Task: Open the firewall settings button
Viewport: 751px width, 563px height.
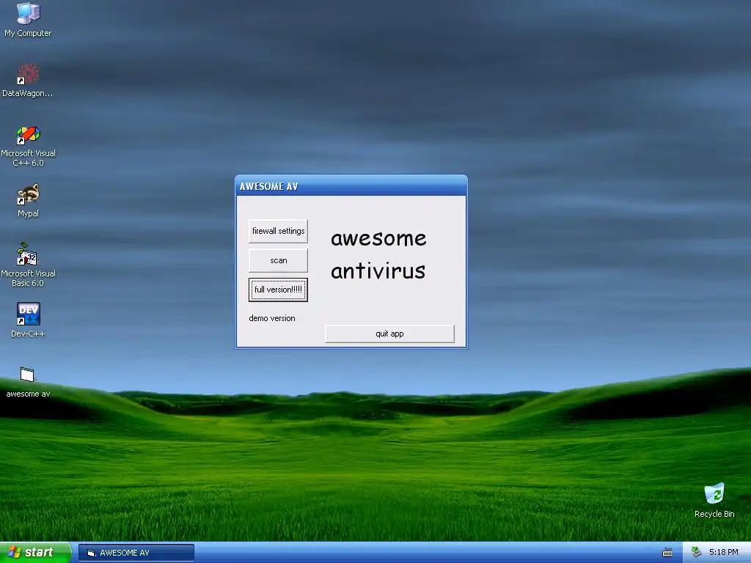Action: 278,231
